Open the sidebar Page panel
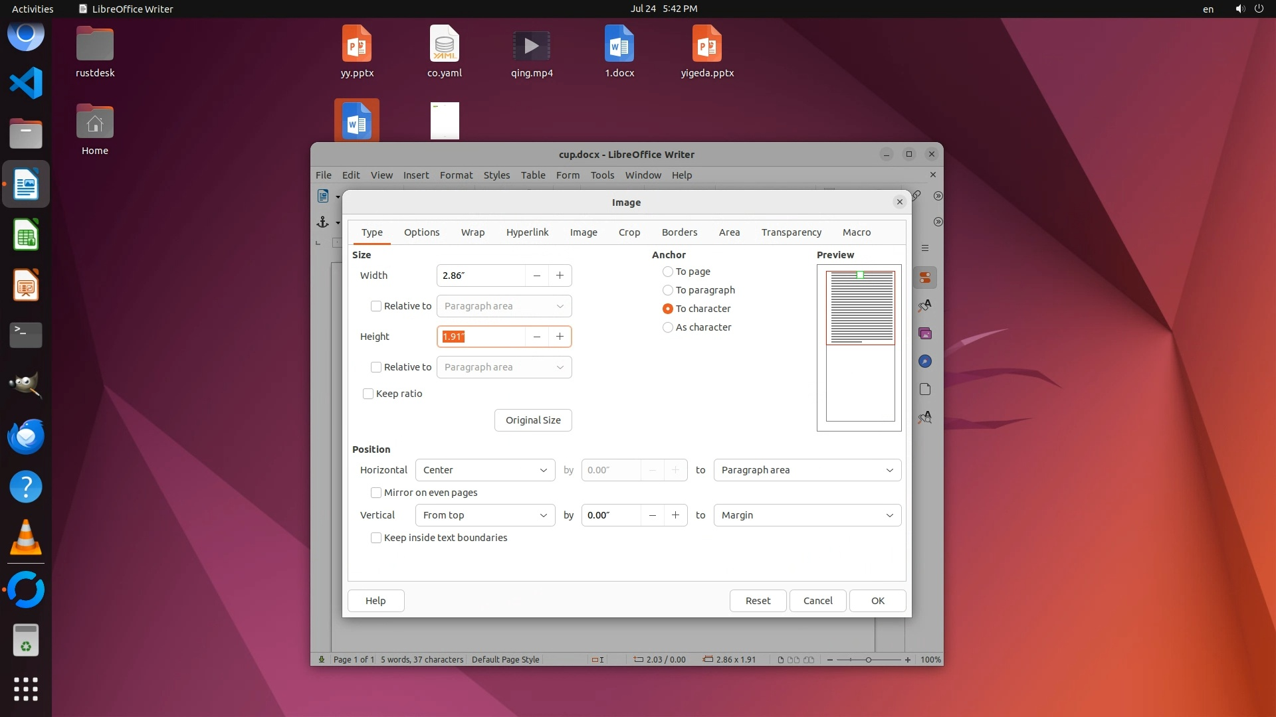 pos(924,389)
